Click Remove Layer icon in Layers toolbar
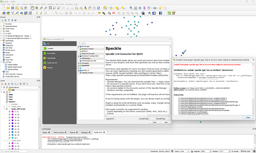This screenshot has width=256, height=153. click(x=27, y=84)
